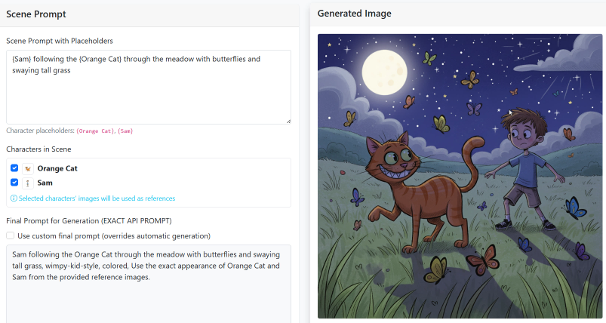This screenshot has height=323, width=606.
Task: Click the full moon in generated image
Action: (x=385, y=71)
